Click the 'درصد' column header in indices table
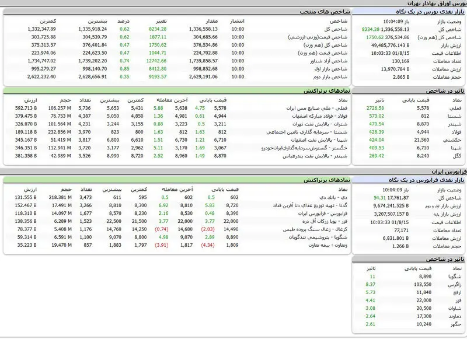This screenshot has height=339, width=467. (x=123, y=21)
